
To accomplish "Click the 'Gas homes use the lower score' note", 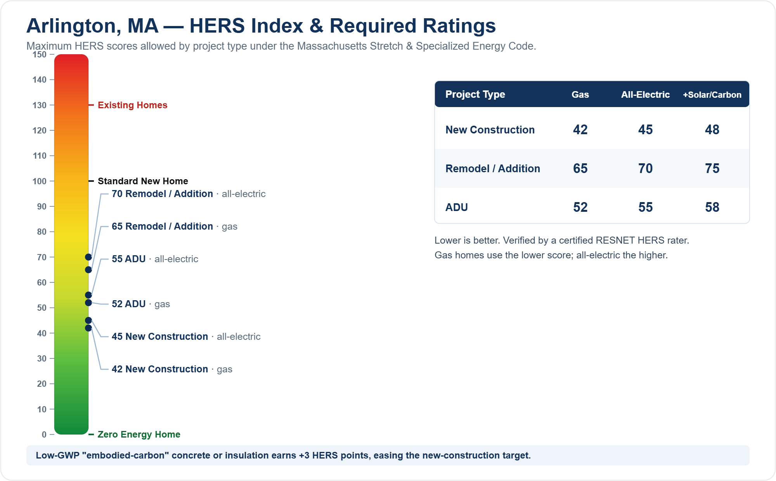I will point(551,255).
